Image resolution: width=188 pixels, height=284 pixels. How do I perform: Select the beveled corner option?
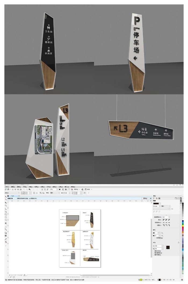coord(169,220)
